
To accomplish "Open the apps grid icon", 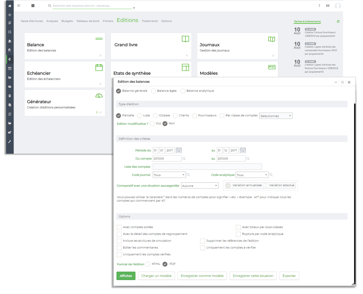I will [x=33, y=6].
